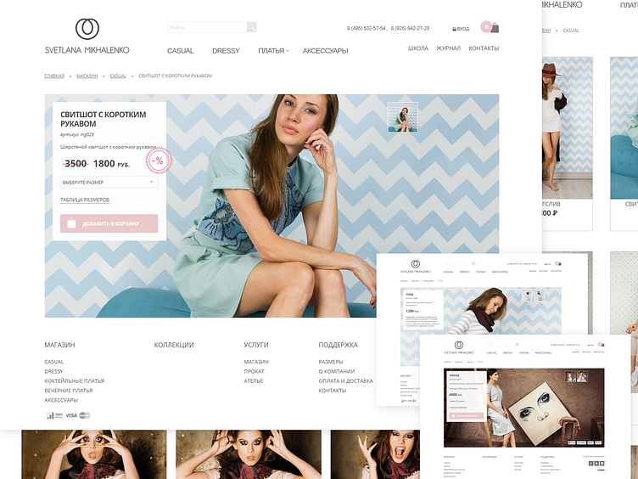Click the ПРОКАТ link under УСЛУГИ
638x479 pixels.
(x=254, y=371)
